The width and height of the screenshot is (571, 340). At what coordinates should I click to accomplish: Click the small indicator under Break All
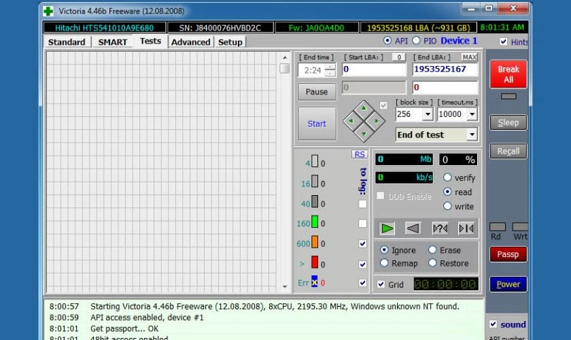pyautogui.click(x=508, y=97)
